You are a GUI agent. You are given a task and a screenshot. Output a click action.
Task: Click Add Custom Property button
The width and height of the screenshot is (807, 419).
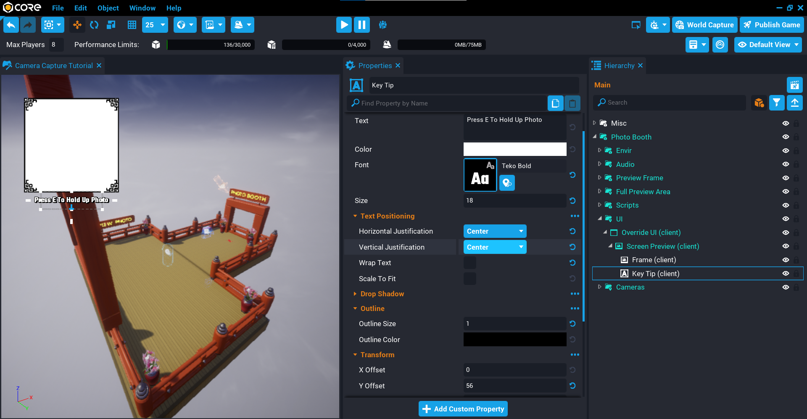[463, 409]
